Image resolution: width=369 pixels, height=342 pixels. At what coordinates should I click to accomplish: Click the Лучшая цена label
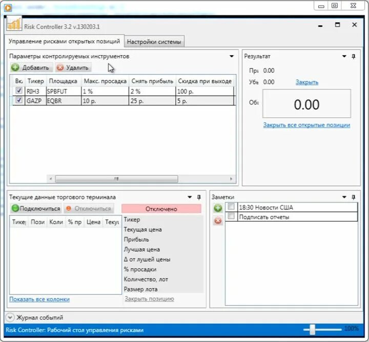tap(141, 249)
